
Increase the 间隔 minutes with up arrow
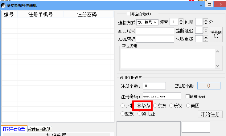click(206, 20)
